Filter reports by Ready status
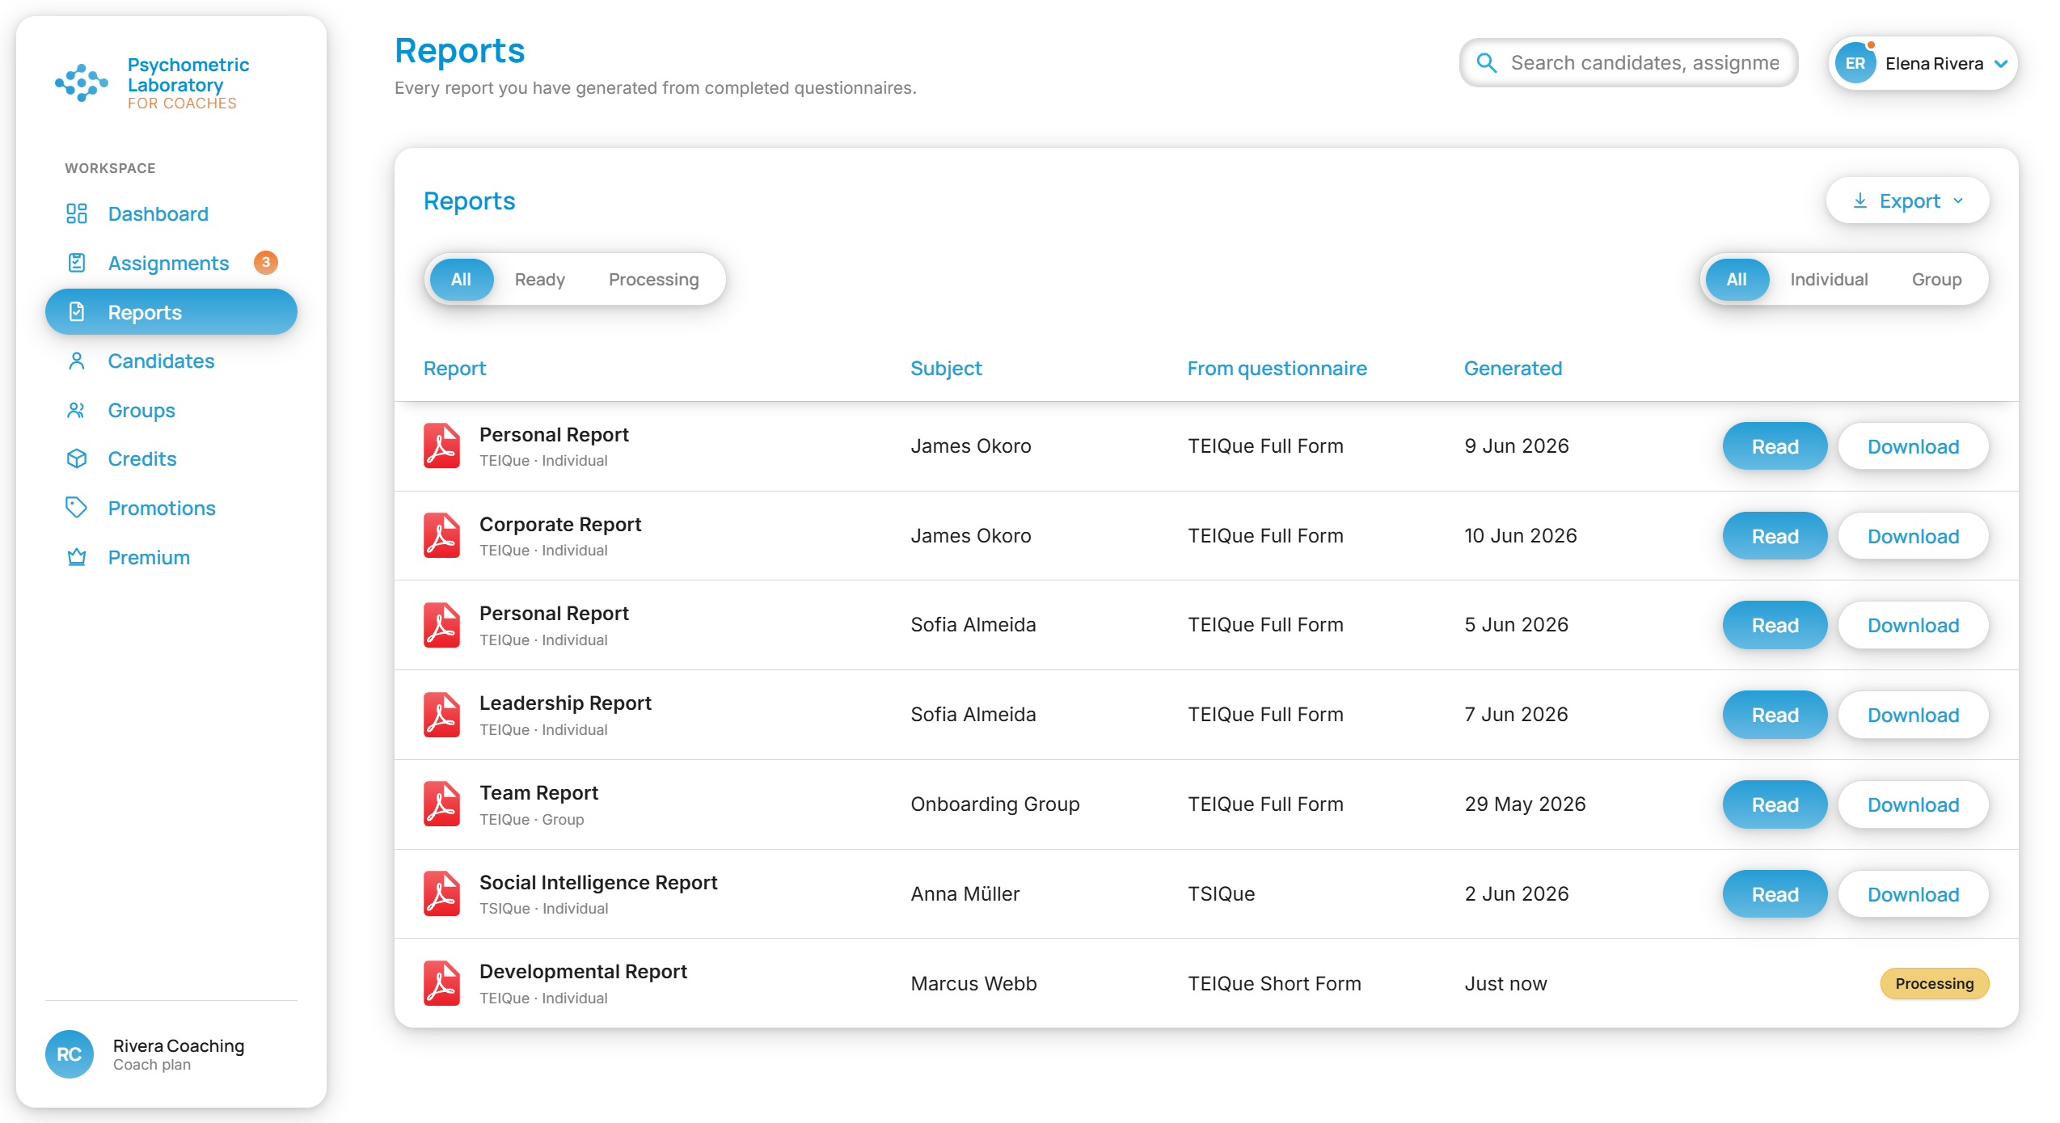 540,280
